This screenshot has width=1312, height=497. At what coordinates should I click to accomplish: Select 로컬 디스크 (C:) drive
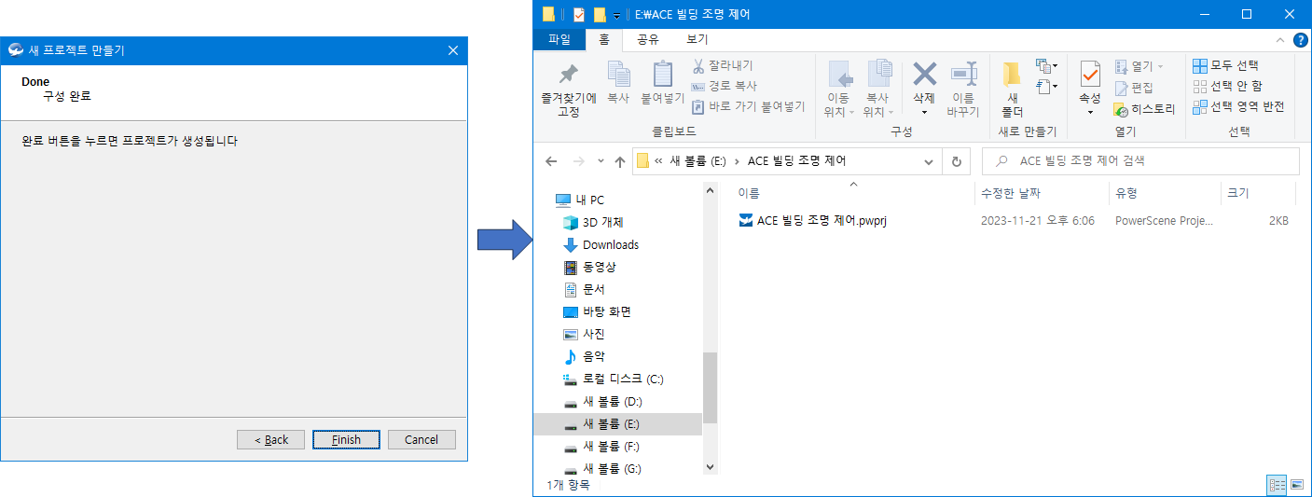614,379
